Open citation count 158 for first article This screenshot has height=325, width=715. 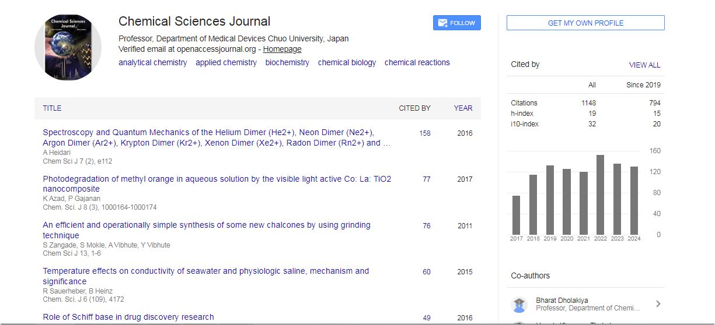[x=425, y=133]
